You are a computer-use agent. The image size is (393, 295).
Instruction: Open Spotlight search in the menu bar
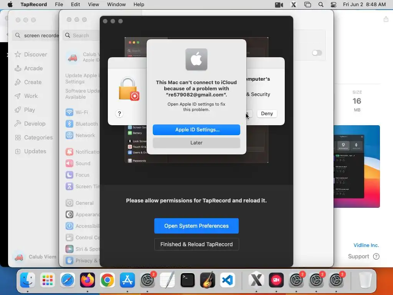321,5
